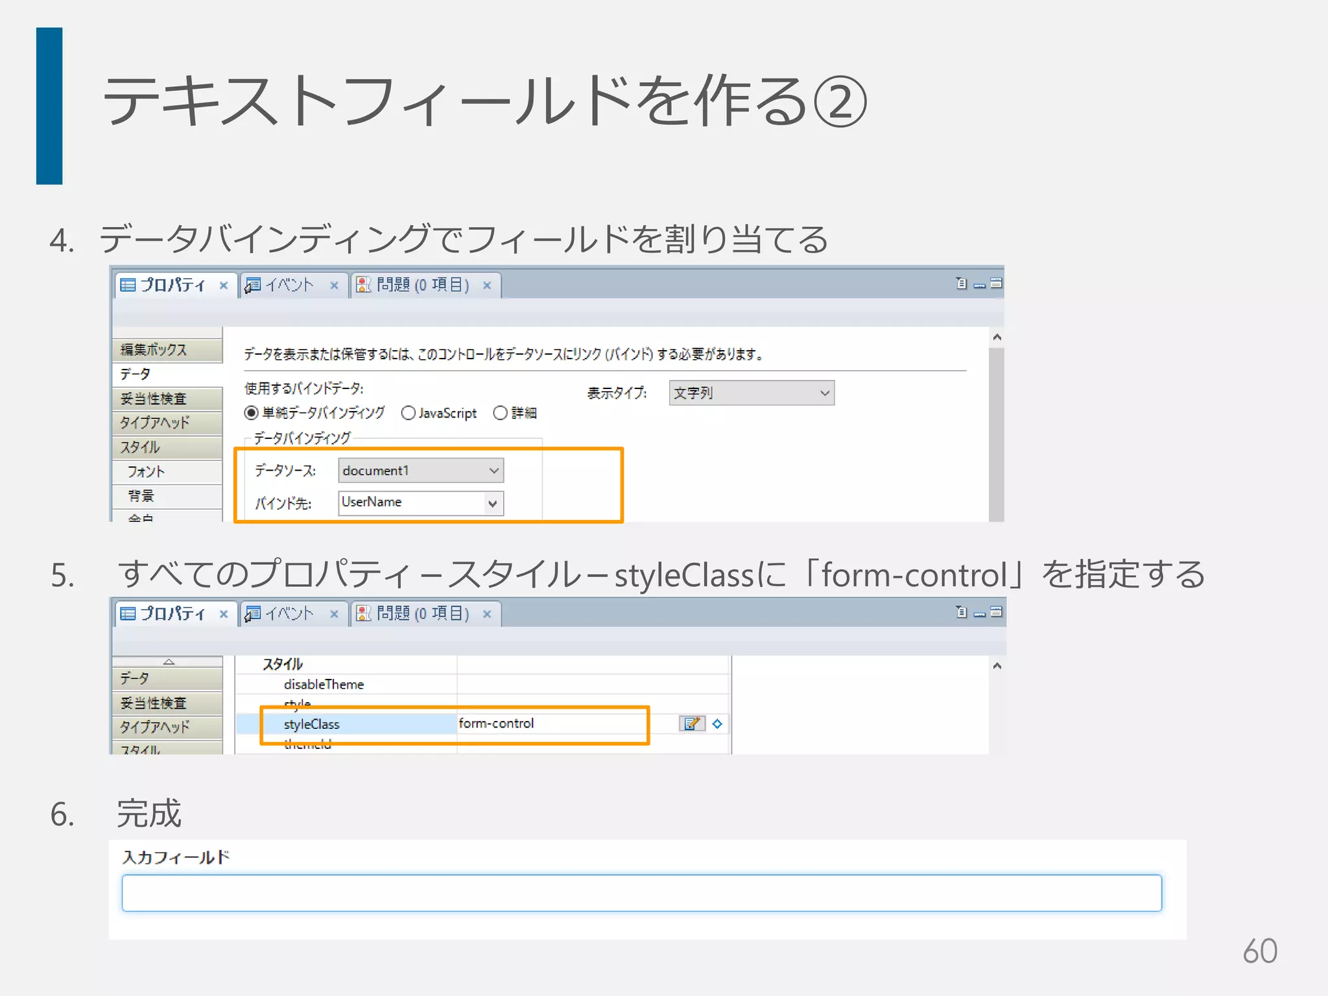Close the lower イベント tab with its x icon
This screenshot has height=996, width=1328.
coord(334,613)
